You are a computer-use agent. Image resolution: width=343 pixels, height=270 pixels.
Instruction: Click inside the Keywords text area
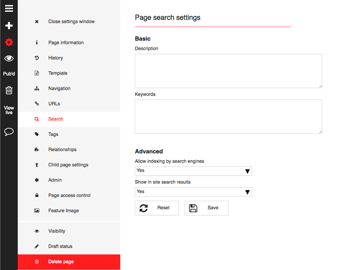(229, 117)
